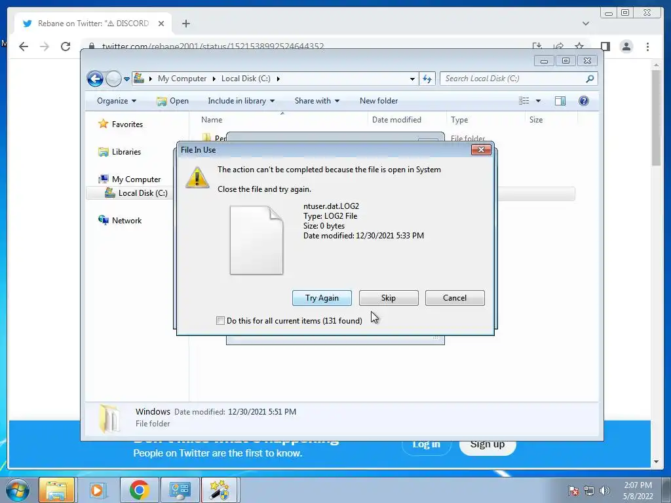This screenshot has height=503, width=671.
Task: Select the Rebane on Twitter tab
Action: (x=93, y=24)
